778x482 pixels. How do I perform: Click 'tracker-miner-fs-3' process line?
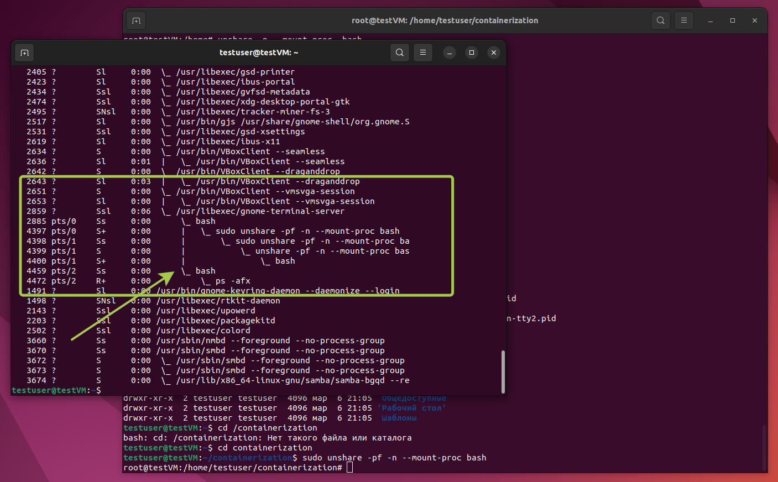coord(178,112)
